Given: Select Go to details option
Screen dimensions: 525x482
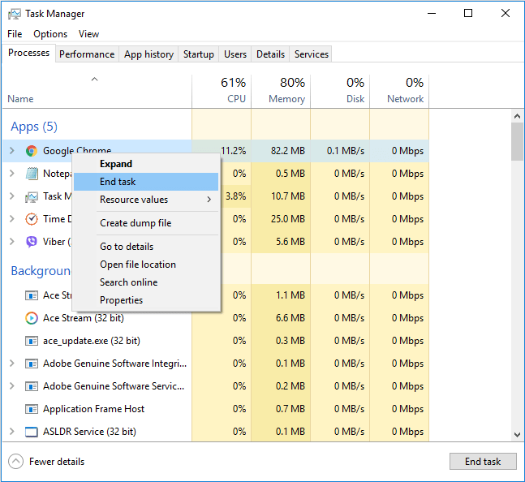Looking at the screenshot, I should tap(146, 247).
